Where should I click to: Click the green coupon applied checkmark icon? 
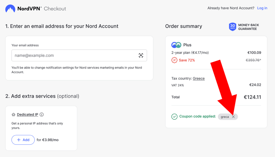click(x=174, y=117)
